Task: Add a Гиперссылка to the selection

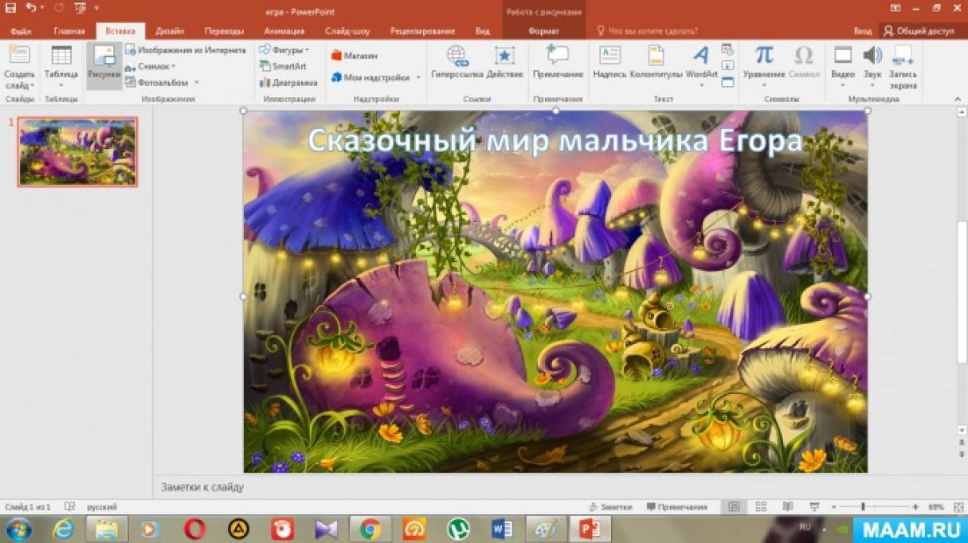Action: [x=457, y=64]
